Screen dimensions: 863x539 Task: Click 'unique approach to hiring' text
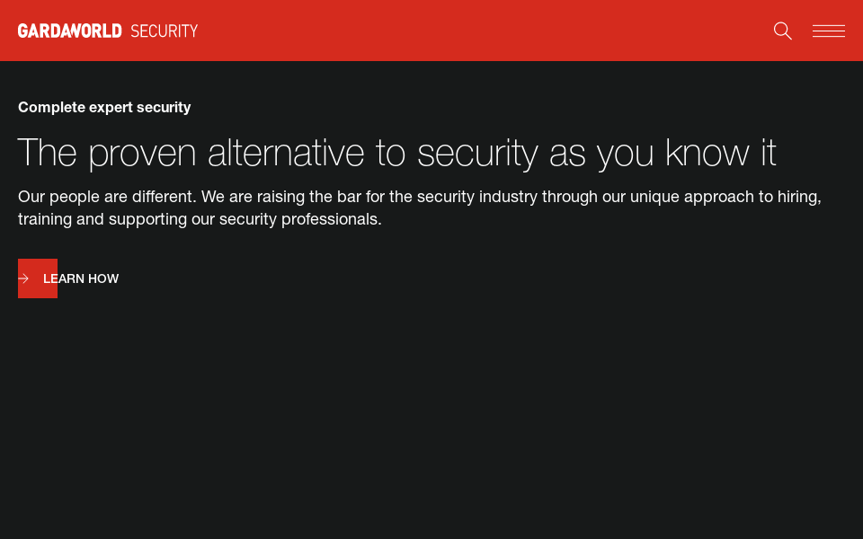pyautogui.click(x=725, y=197)
